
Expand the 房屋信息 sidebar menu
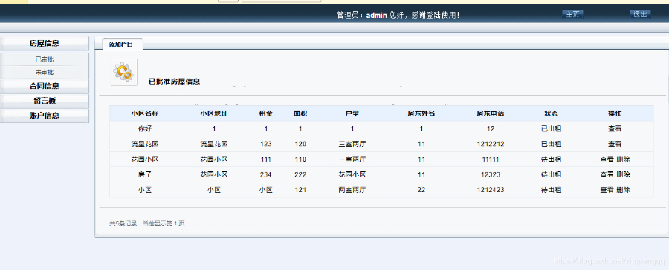pos(45,44)
